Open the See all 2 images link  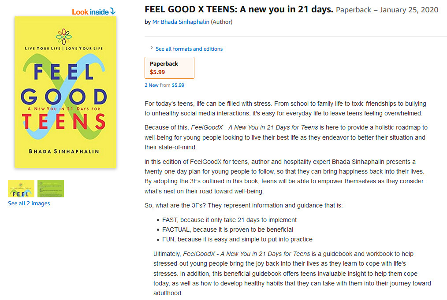(x=29, y=204)
